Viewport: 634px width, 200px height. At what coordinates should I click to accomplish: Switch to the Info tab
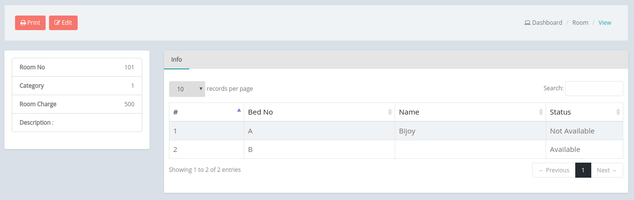tap(177, 59)
